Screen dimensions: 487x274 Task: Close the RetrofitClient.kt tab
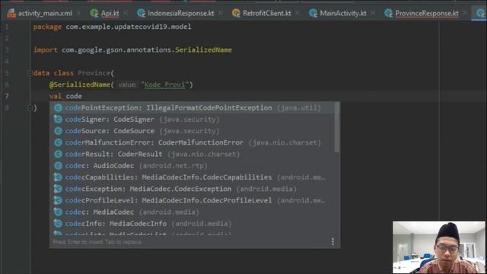(x=298, y=14)
